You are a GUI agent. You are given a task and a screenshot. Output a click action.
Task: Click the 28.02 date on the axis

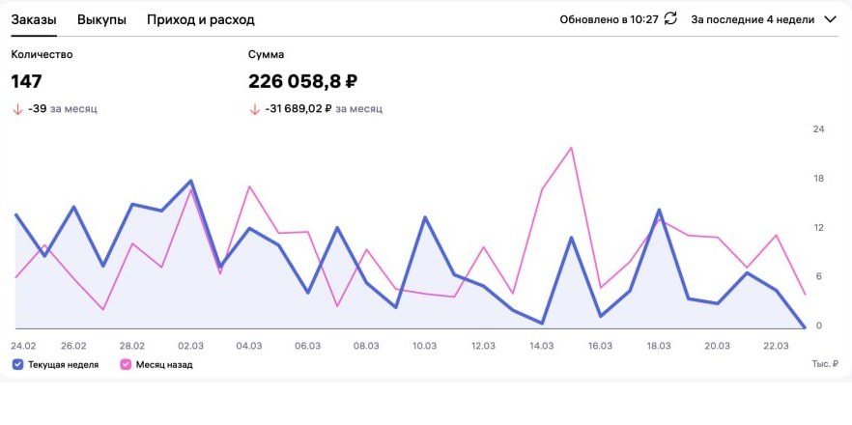click(x=132, y=346)
